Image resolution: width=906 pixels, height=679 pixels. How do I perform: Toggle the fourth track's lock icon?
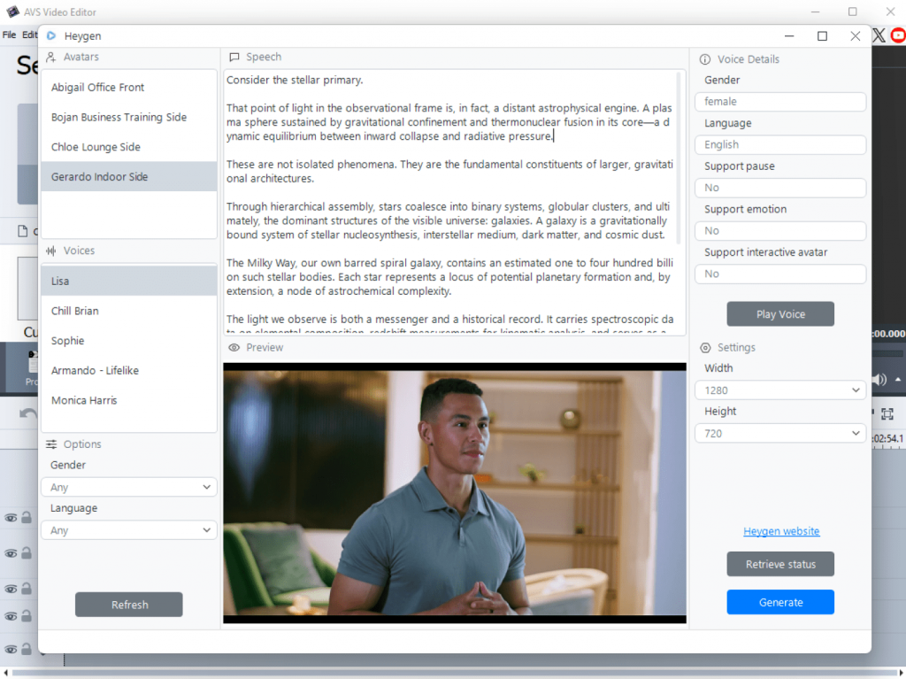click(26, 615)
